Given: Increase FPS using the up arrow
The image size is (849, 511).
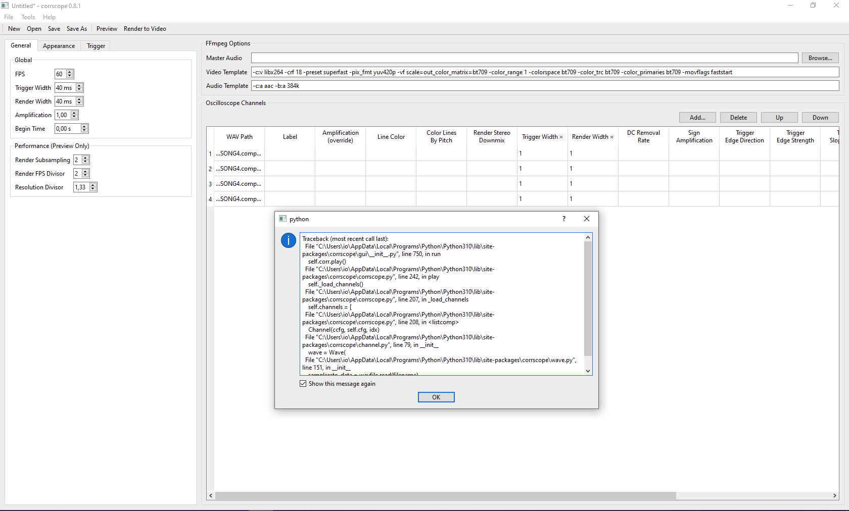Looking at the screenshot, I should tap(70, 72).
